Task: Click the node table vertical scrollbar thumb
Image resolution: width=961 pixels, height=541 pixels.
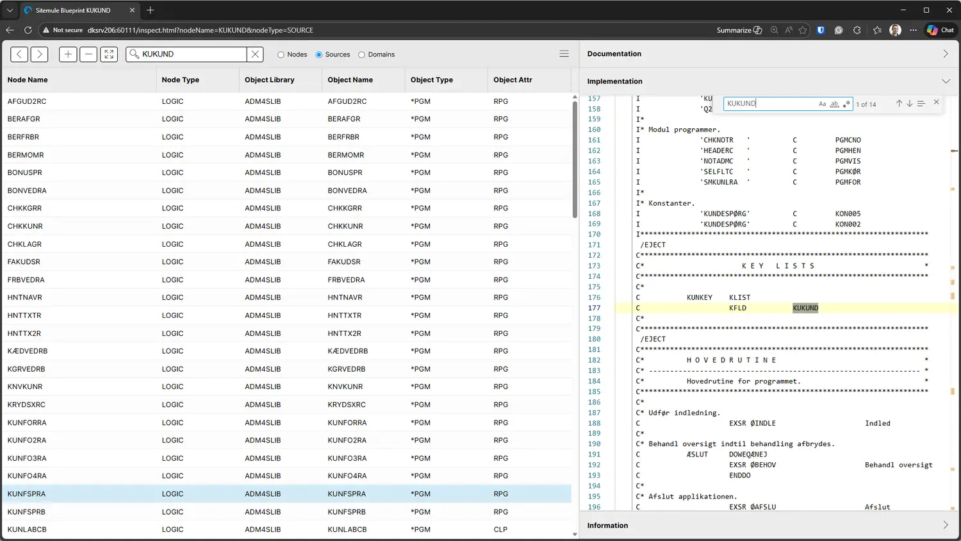Action: click(x=575, y=158)
